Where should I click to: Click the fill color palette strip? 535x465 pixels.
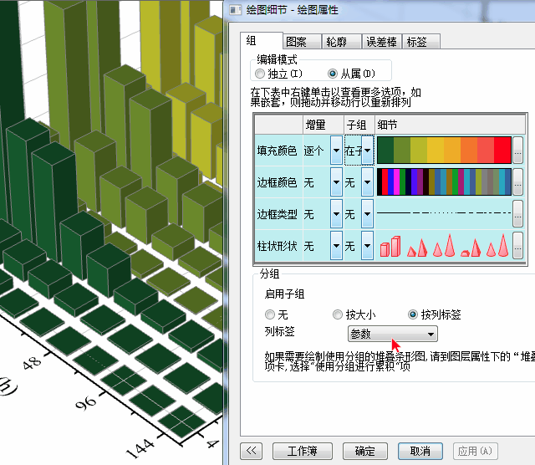(x=443, y=151)
